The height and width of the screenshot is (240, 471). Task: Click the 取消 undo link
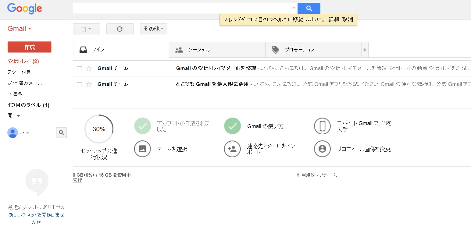pos(347,19)
